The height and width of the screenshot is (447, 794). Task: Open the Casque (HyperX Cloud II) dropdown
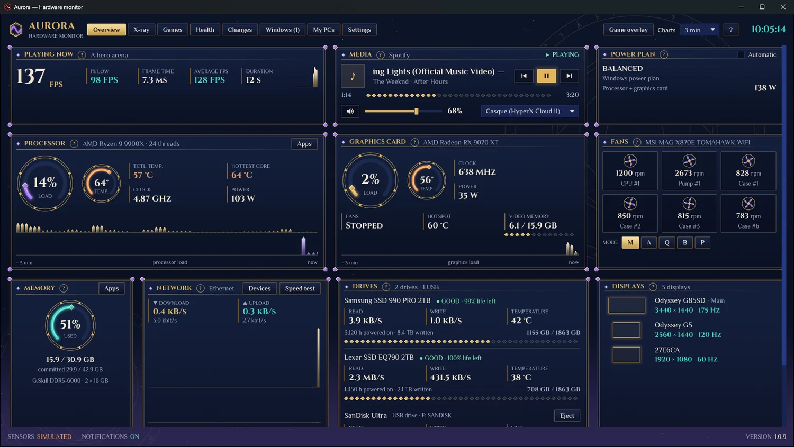pos(529,111)
